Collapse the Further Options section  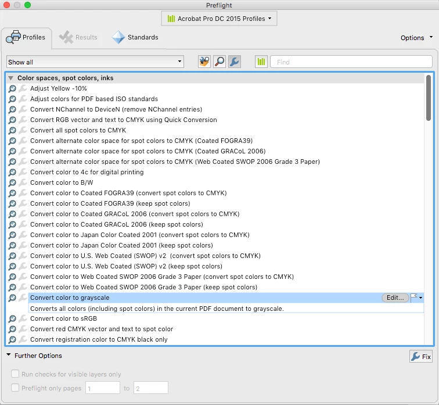(9, 355)
